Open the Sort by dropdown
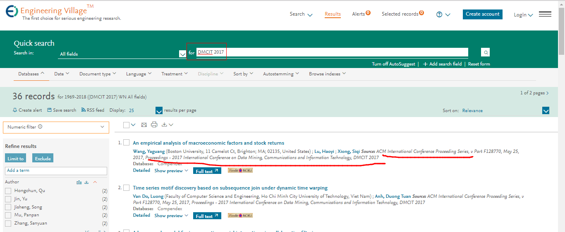The height and width of the screenshot is (232, 565). [x=243, y=74]
